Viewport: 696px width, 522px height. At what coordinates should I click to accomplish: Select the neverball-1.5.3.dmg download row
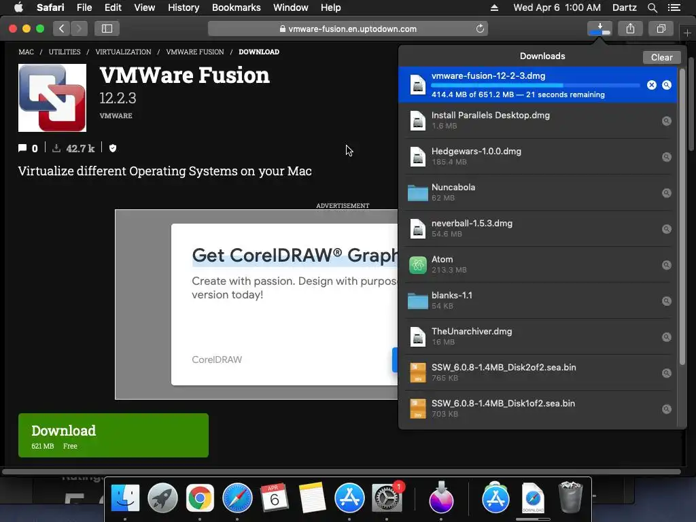pos(538,229)
